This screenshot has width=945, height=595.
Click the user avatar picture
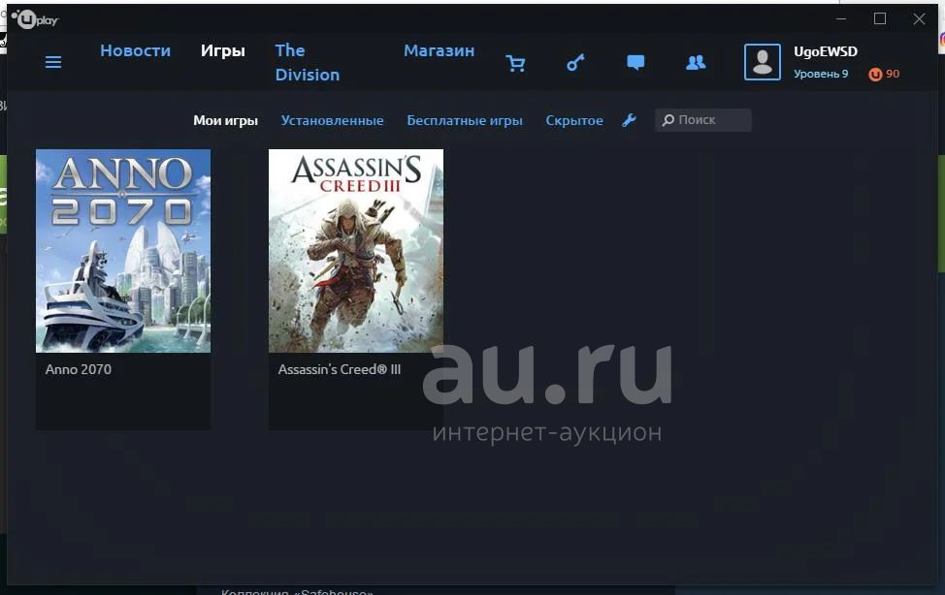pos(763,62)
